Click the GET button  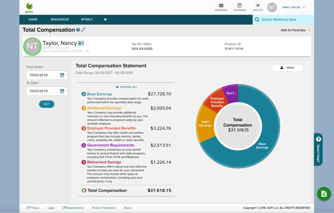(47, 104)
